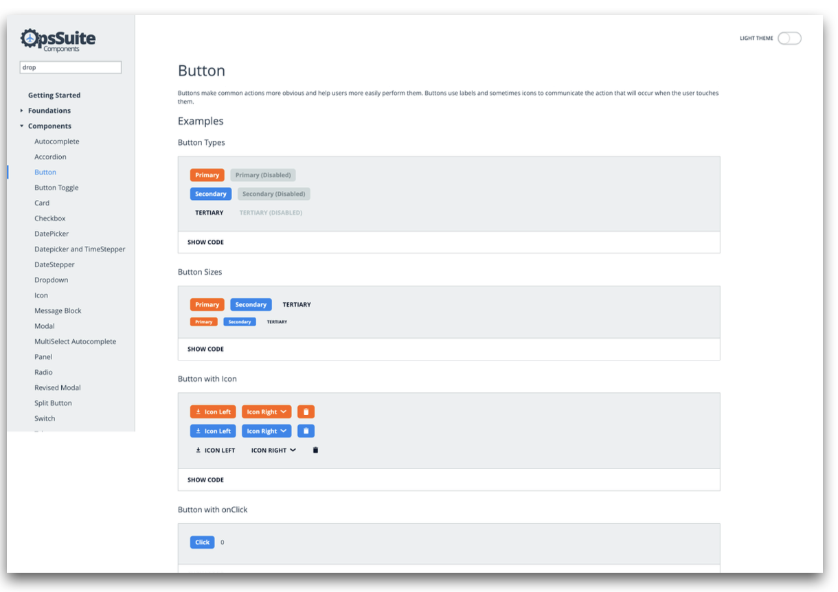838x592 pixels.
Task: Select the Switch sidebar item
Action: click(45, 418)
